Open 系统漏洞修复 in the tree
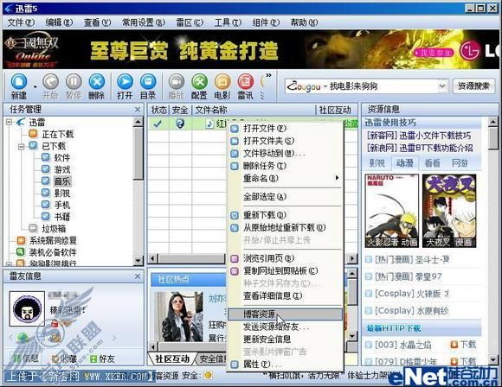 click(x=53, y=240)
